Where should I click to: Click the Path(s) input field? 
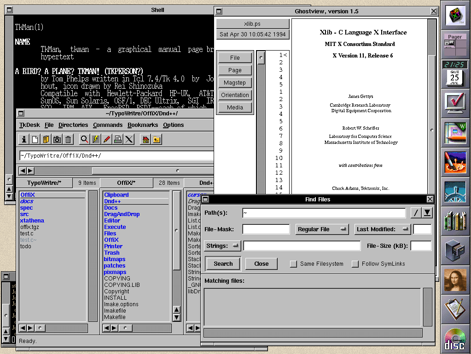pyautogui.click(x=324, y=213)
